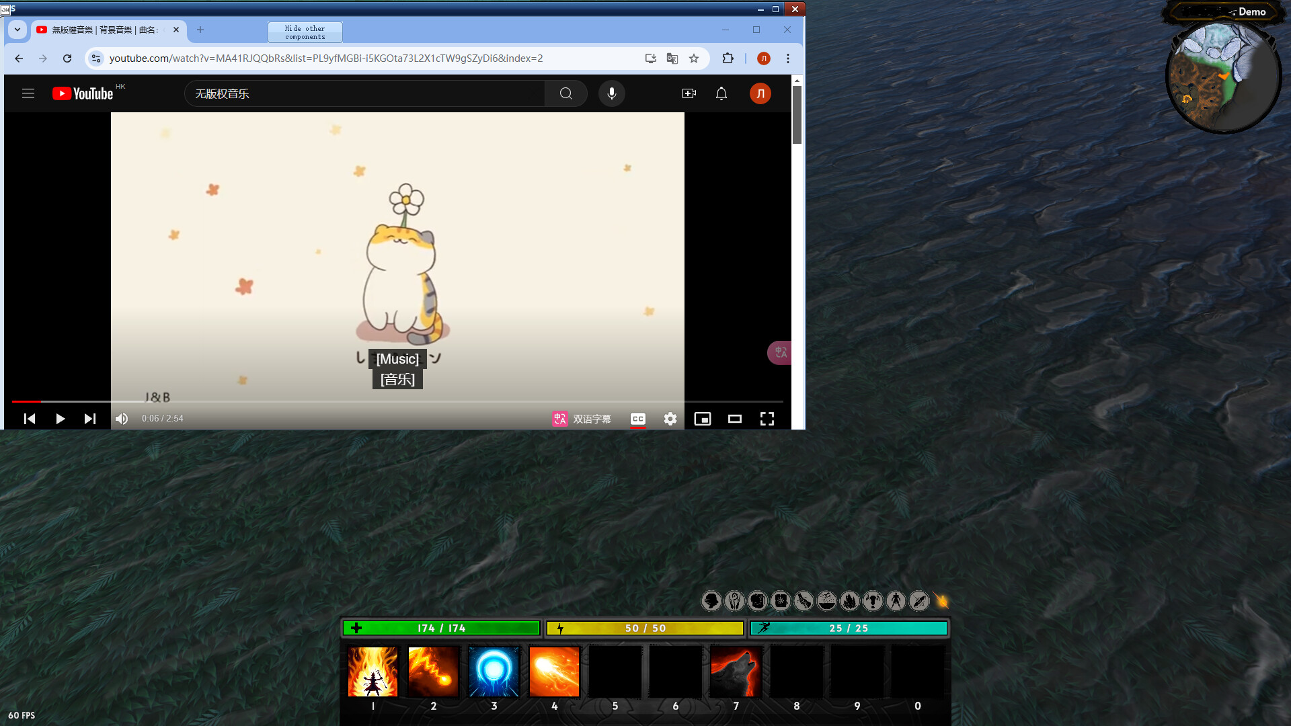
Task: Click the YouTube voice search microphone
Action: point(612,93)
